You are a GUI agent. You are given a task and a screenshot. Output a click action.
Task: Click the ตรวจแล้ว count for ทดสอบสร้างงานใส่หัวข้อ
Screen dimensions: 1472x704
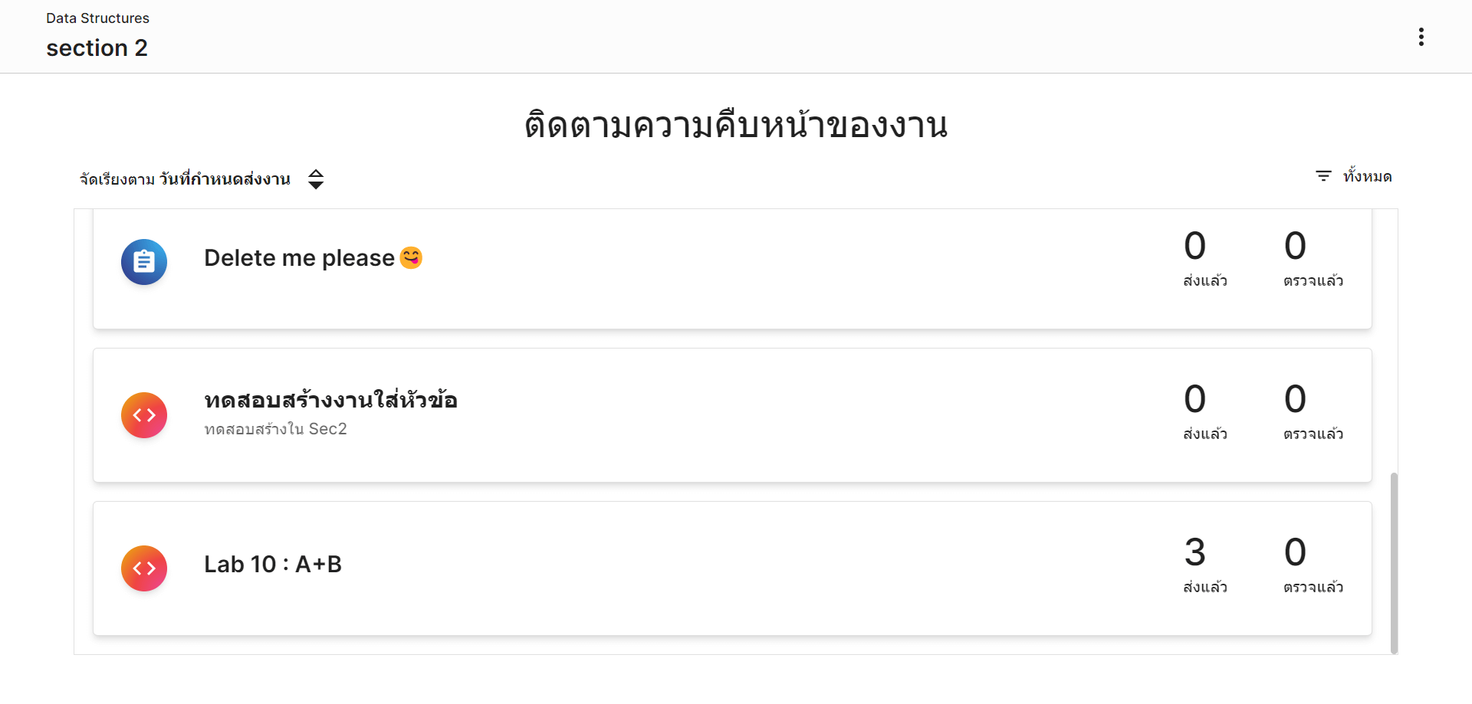[1295, 399]
